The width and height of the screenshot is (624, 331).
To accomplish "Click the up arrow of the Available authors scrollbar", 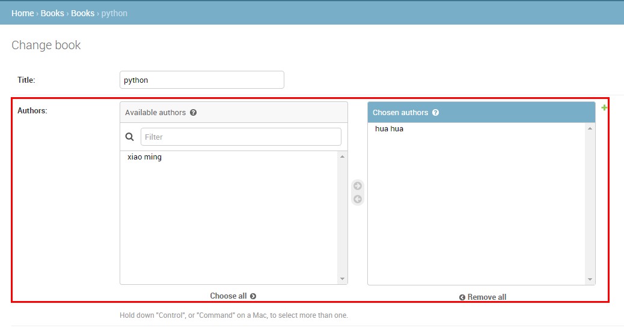I will (x=342, y=157).
